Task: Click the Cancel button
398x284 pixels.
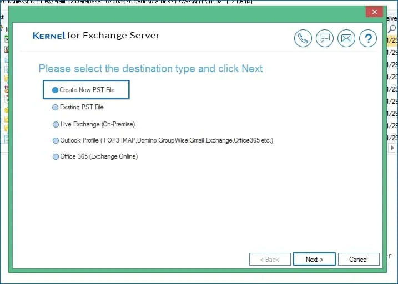Action: [x=359, y=259]
